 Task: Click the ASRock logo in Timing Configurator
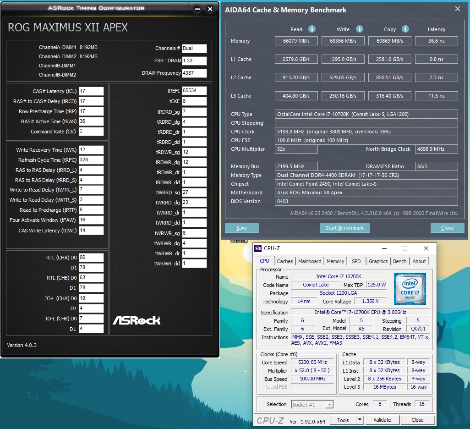click(x=137, y=319)
